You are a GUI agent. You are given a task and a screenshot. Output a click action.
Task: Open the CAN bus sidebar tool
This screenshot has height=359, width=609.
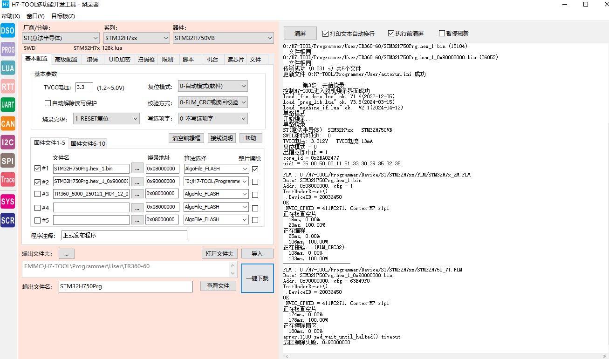tap(7, 123)
